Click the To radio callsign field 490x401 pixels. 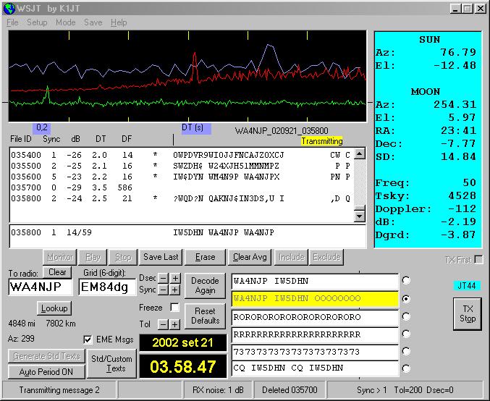coord(41,287)
